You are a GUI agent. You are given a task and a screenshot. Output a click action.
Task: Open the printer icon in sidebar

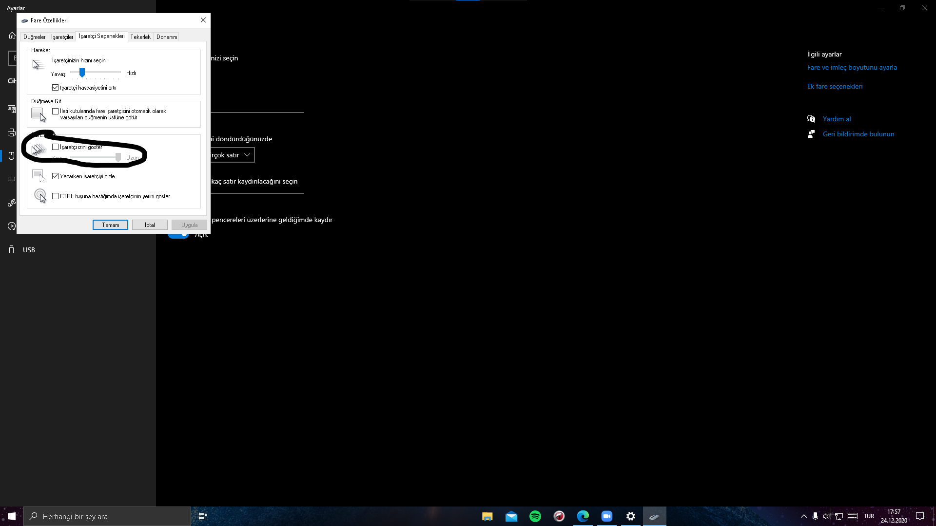click(x=12, y=132)
